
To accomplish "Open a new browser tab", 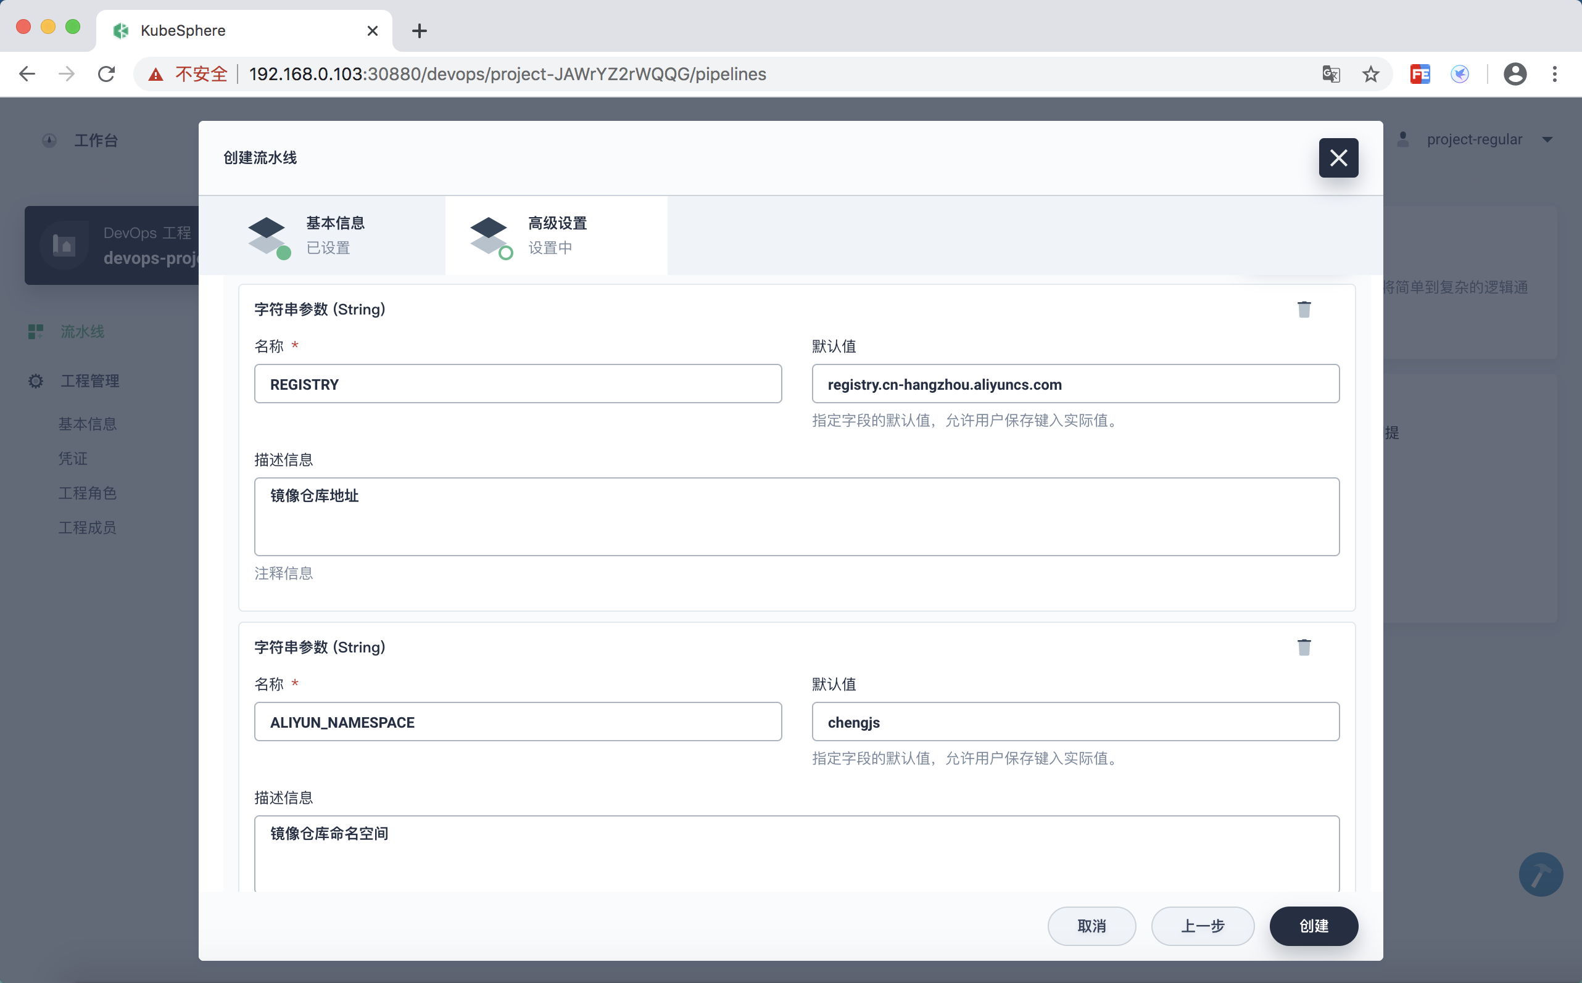I will [420, 31].
